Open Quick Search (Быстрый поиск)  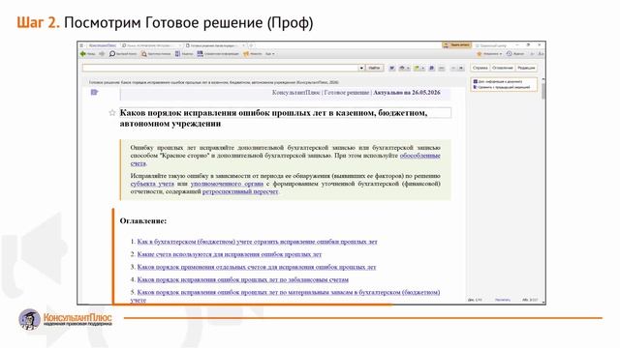pyautogui.click(x=123, y=54)
